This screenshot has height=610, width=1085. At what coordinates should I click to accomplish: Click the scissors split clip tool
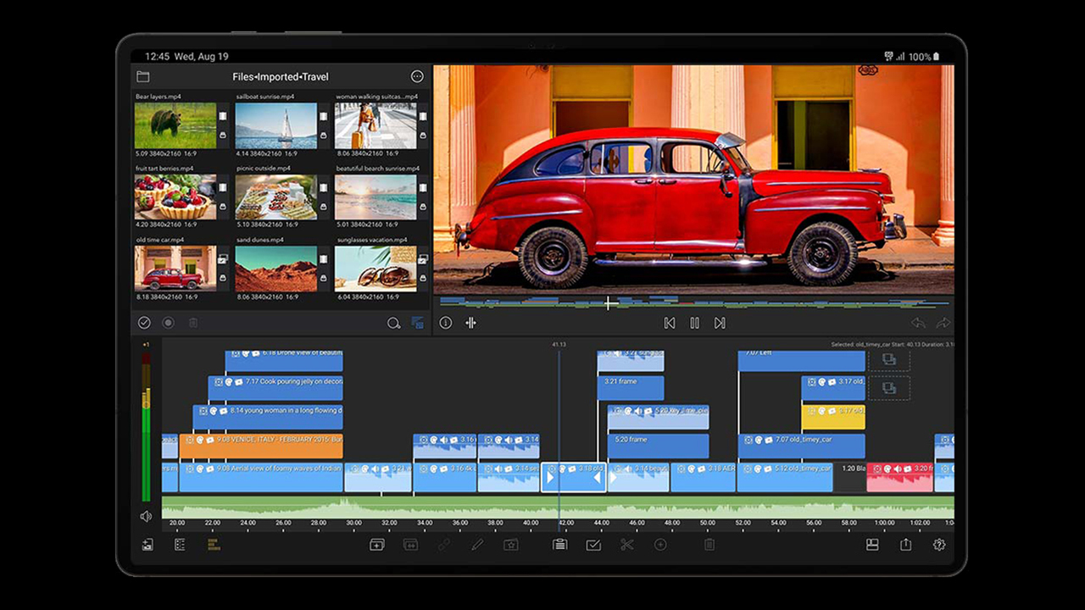click(x=626, y=545)
